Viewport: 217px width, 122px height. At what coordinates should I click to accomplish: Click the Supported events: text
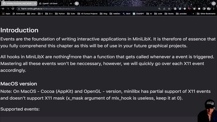coord(20,109)
